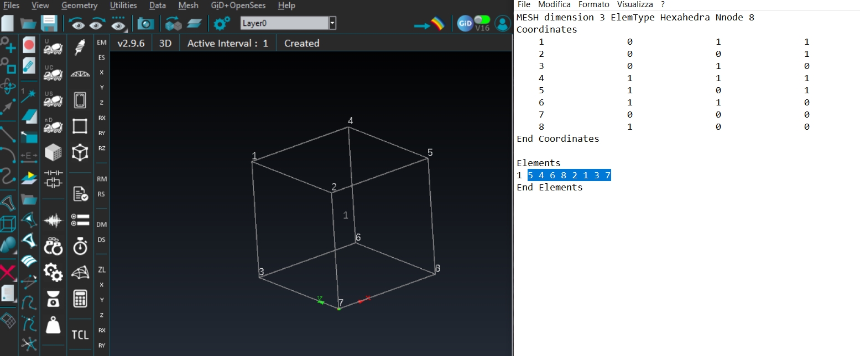Click the dotted eye view options icon
The height and width of the screenshot is (356, 860).
(x=119, y=23)
